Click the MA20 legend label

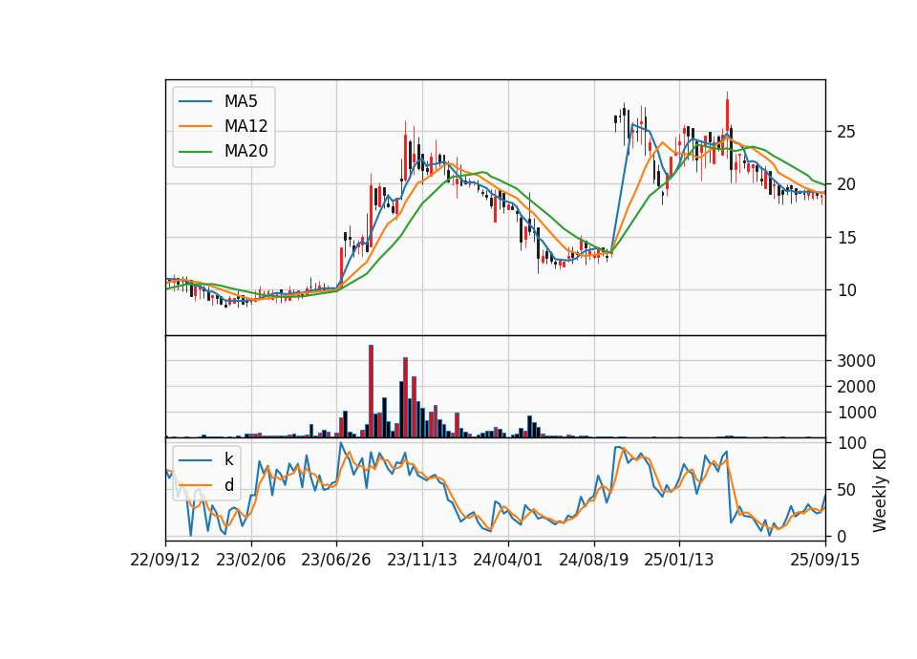pyautogui.click(x=245, y=151)
